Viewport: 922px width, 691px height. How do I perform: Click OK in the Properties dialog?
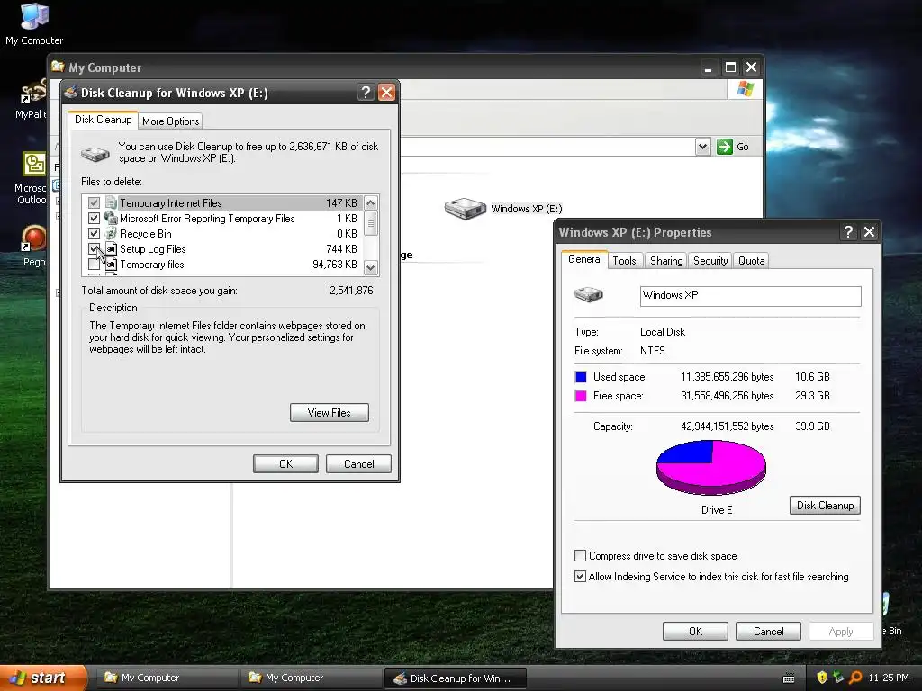[696, 631]
